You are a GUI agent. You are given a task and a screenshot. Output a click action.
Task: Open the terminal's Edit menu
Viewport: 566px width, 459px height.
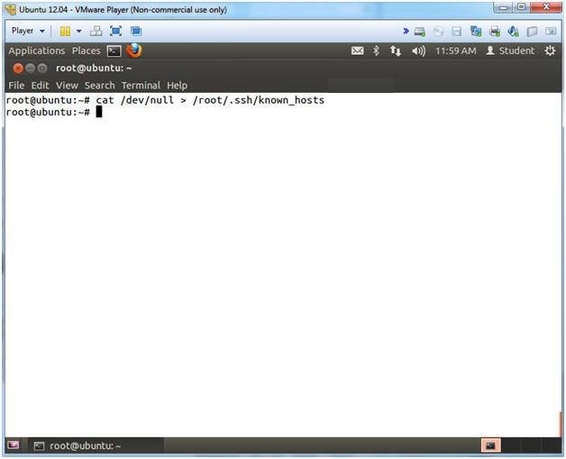[x=40, y=85]
